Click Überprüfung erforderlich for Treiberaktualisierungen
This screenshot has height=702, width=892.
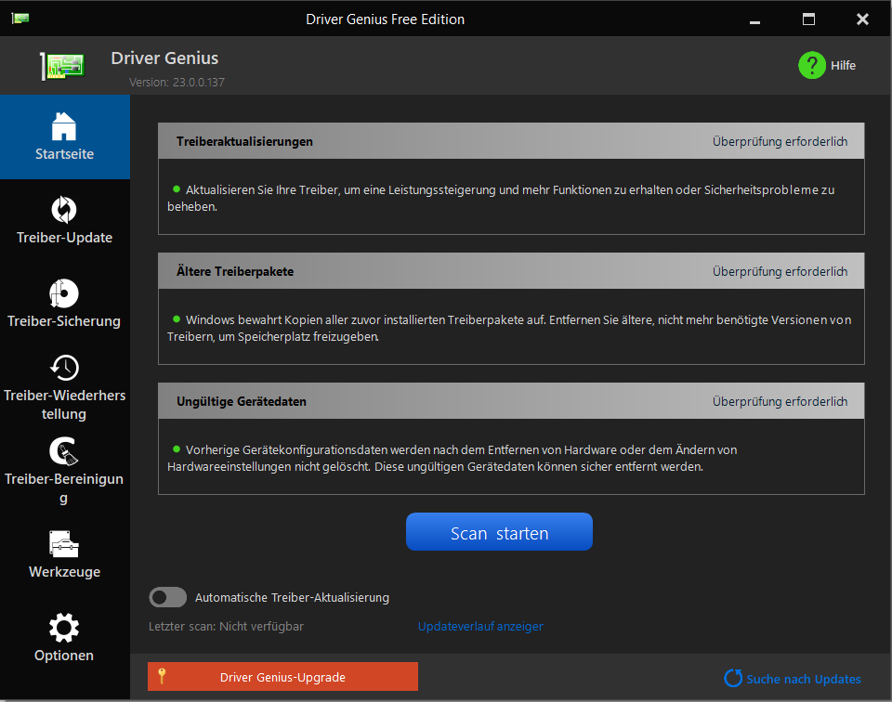click(780, 141)
